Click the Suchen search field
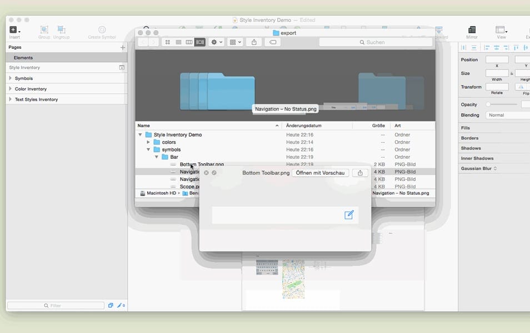 (376, 42)
